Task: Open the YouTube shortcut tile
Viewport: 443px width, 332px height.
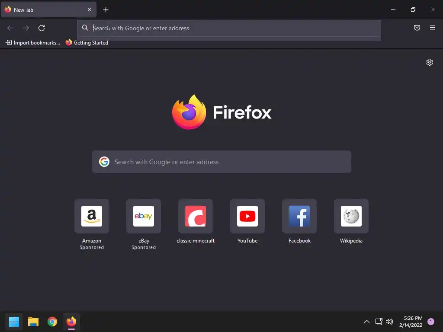Action: point(247,216)
